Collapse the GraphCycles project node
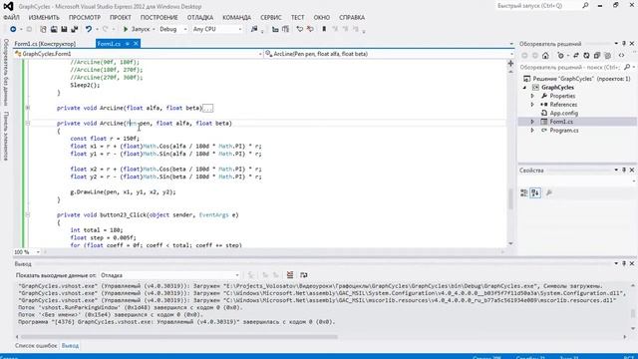 coord(525,88)
